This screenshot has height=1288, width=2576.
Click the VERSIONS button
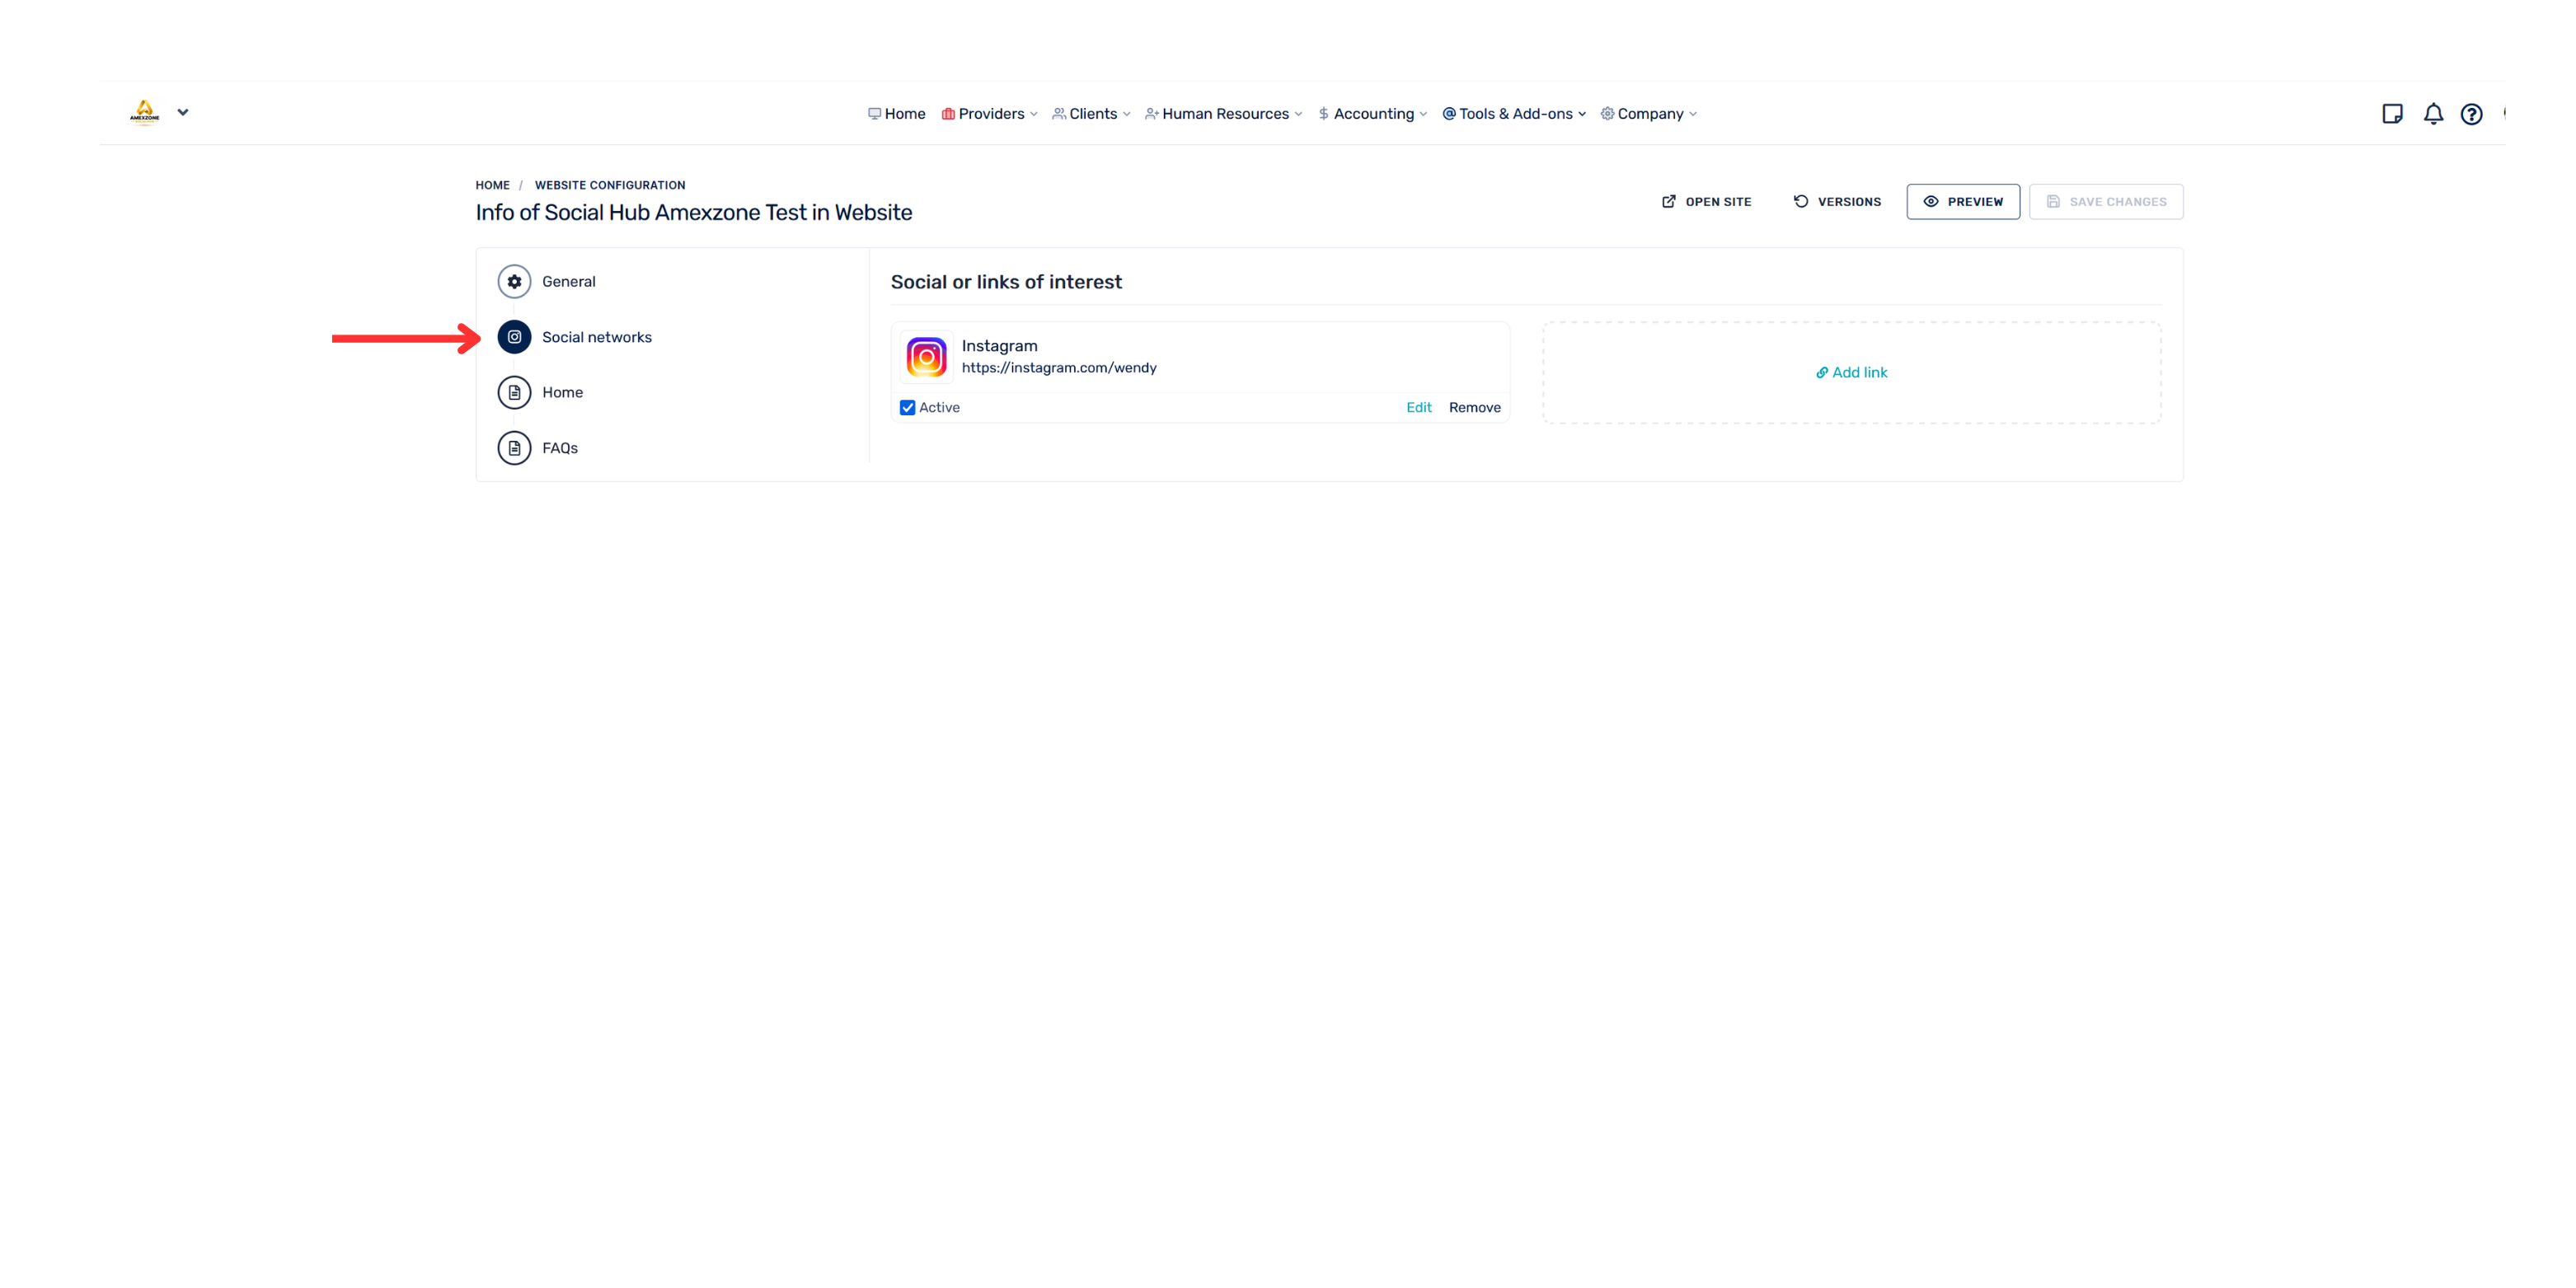(1837, 201)
